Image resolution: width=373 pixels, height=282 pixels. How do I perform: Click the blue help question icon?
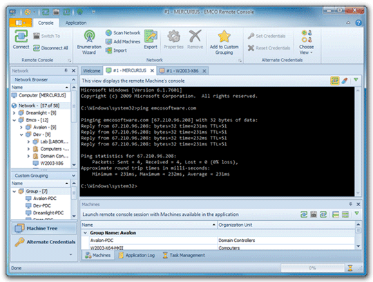[358, 23]
